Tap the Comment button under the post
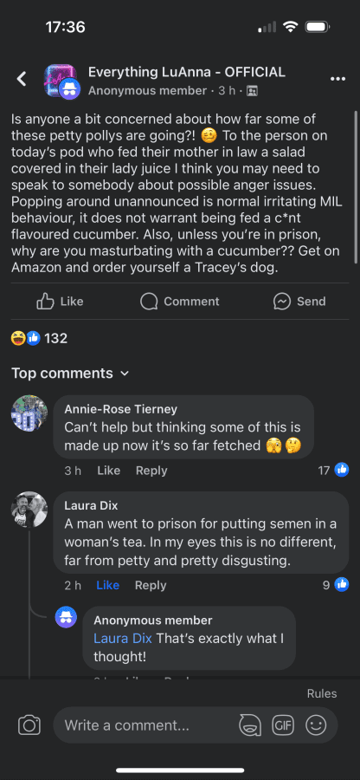Image resolution: width=360 pixels, height=780 pixels. click(x=180, y=302)
